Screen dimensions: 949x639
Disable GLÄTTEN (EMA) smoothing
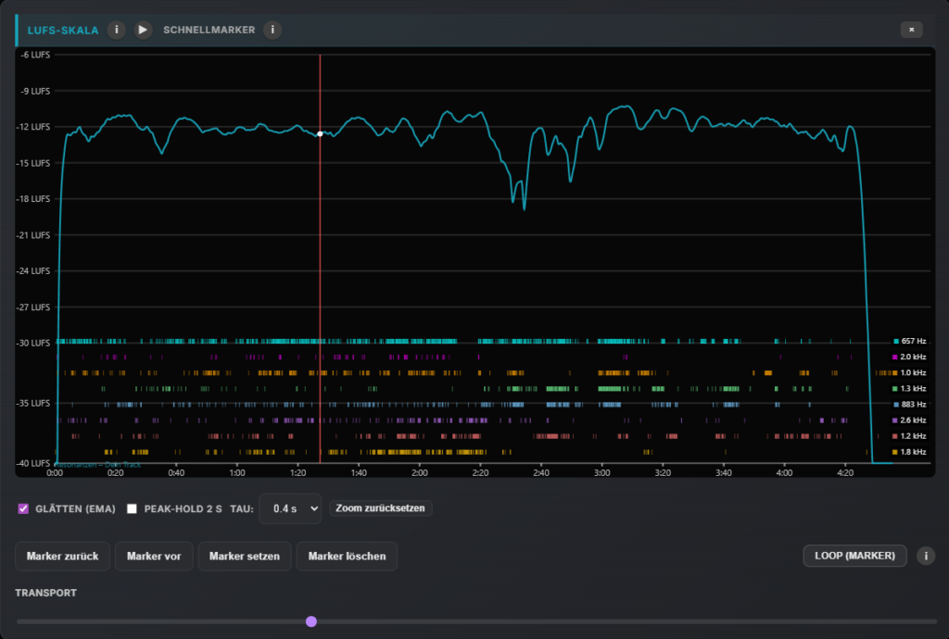(x=22, y=507)
